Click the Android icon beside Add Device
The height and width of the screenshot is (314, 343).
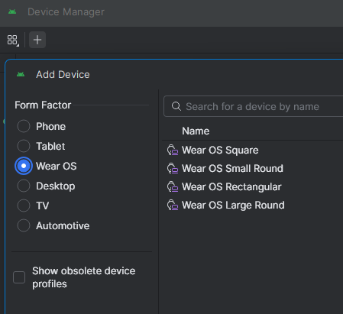tap(21, 74)
